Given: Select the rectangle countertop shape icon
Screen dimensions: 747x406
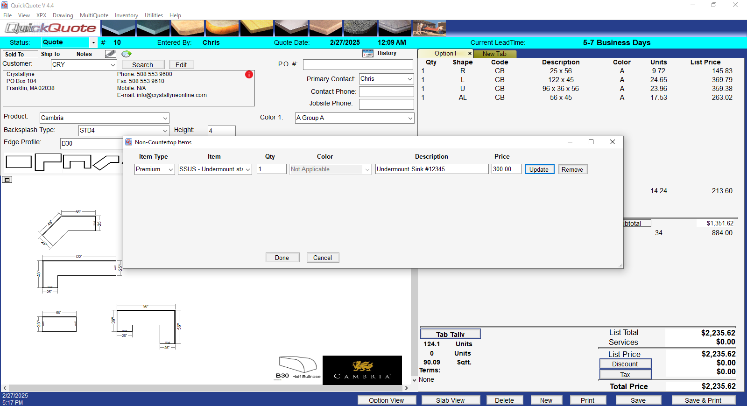Looking at the screenshot, I should [19, 162].
